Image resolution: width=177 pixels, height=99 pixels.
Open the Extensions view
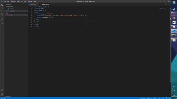click(x=2, y=24)
